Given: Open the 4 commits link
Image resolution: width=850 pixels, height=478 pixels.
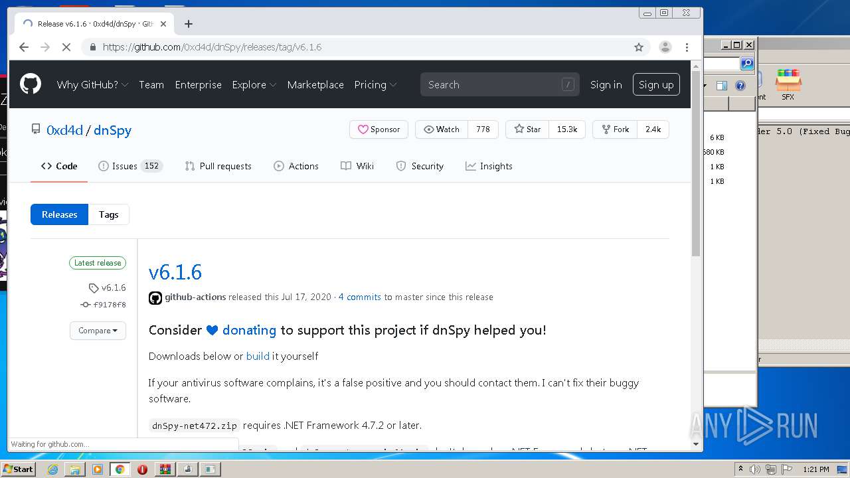Looking at the screenshot, I should (x=359, y=297).
